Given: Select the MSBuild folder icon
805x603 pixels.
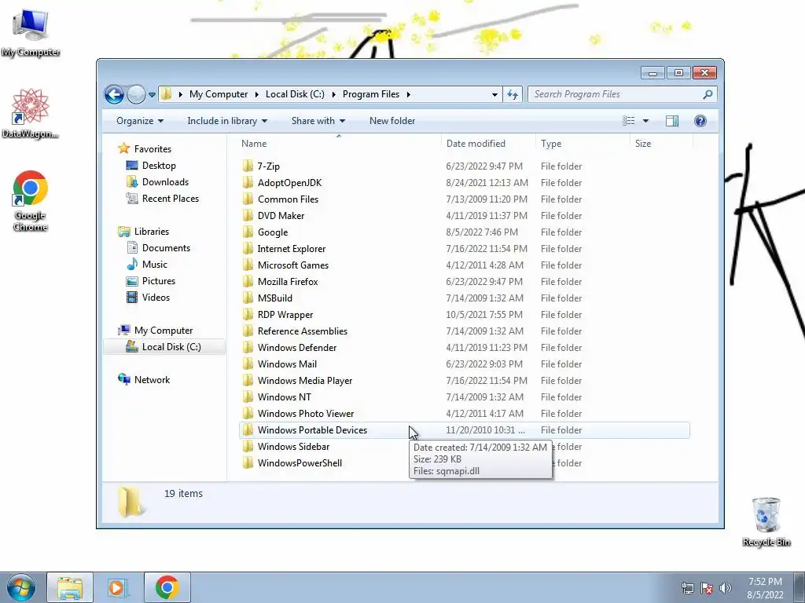Looking at the screenshot, I should click(248, 298).
